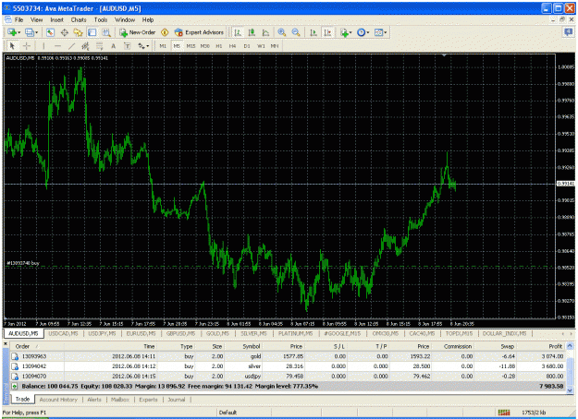The width and height of the screenshot is (578, 419).
Task: Open the Help menu
Action: coord(148,20)
